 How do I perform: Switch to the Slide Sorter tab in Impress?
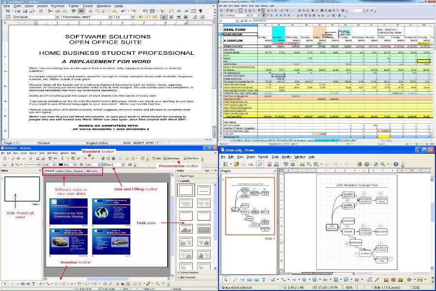coord(92,171)
